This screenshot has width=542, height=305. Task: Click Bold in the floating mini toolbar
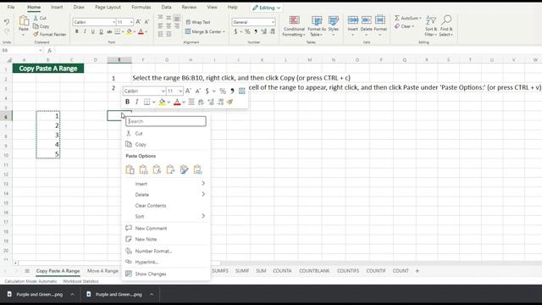[x=127, y=102]
